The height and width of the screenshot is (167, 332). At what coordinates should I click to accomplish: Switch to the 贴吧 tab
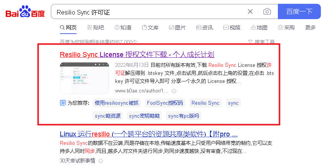tap(96, 28)
